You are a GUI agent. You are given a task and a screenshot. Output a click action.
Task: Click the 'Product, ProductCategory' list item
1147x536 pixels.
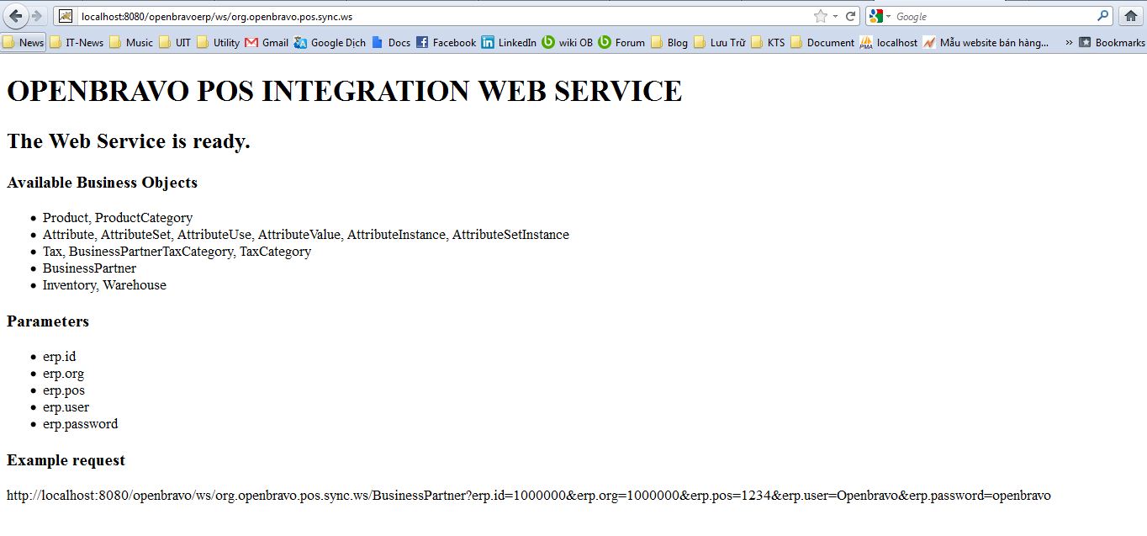pyautogui.click(x=118, y=218)
